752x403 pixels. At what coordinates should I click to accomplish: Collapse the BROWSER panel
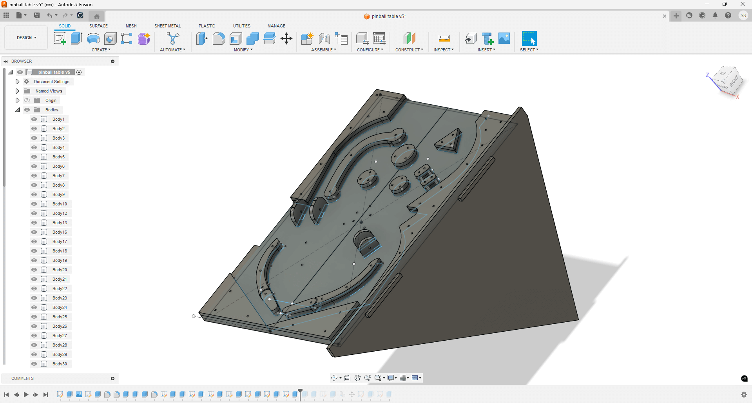[x=5, y=61]
